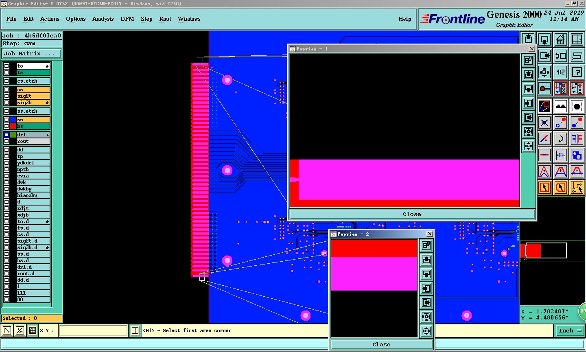Click the blue X delete point icon
Viewport: 586px width, 352px height.
[x=544, y=122]
